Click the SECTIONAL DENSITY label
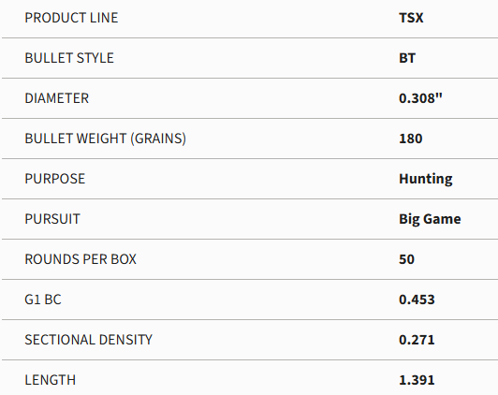Viewport: 498px width, 395px height. (89, 340)
